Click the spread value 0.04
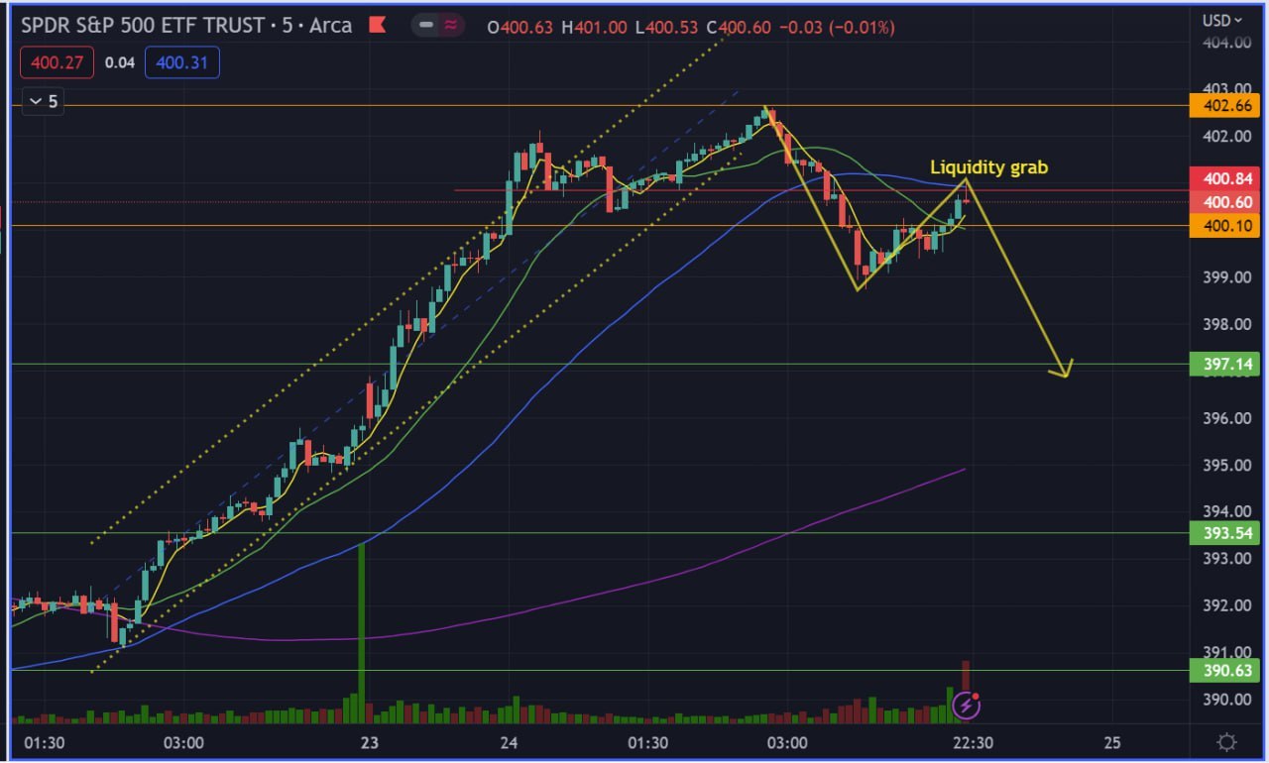The height and width of the screenshot is (763, 1269). coord(119,62)
